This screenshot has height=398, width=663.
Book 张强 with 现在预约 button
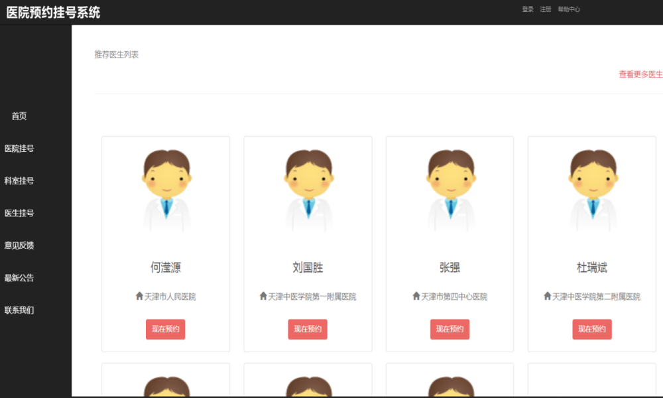(x=450, y=329)
